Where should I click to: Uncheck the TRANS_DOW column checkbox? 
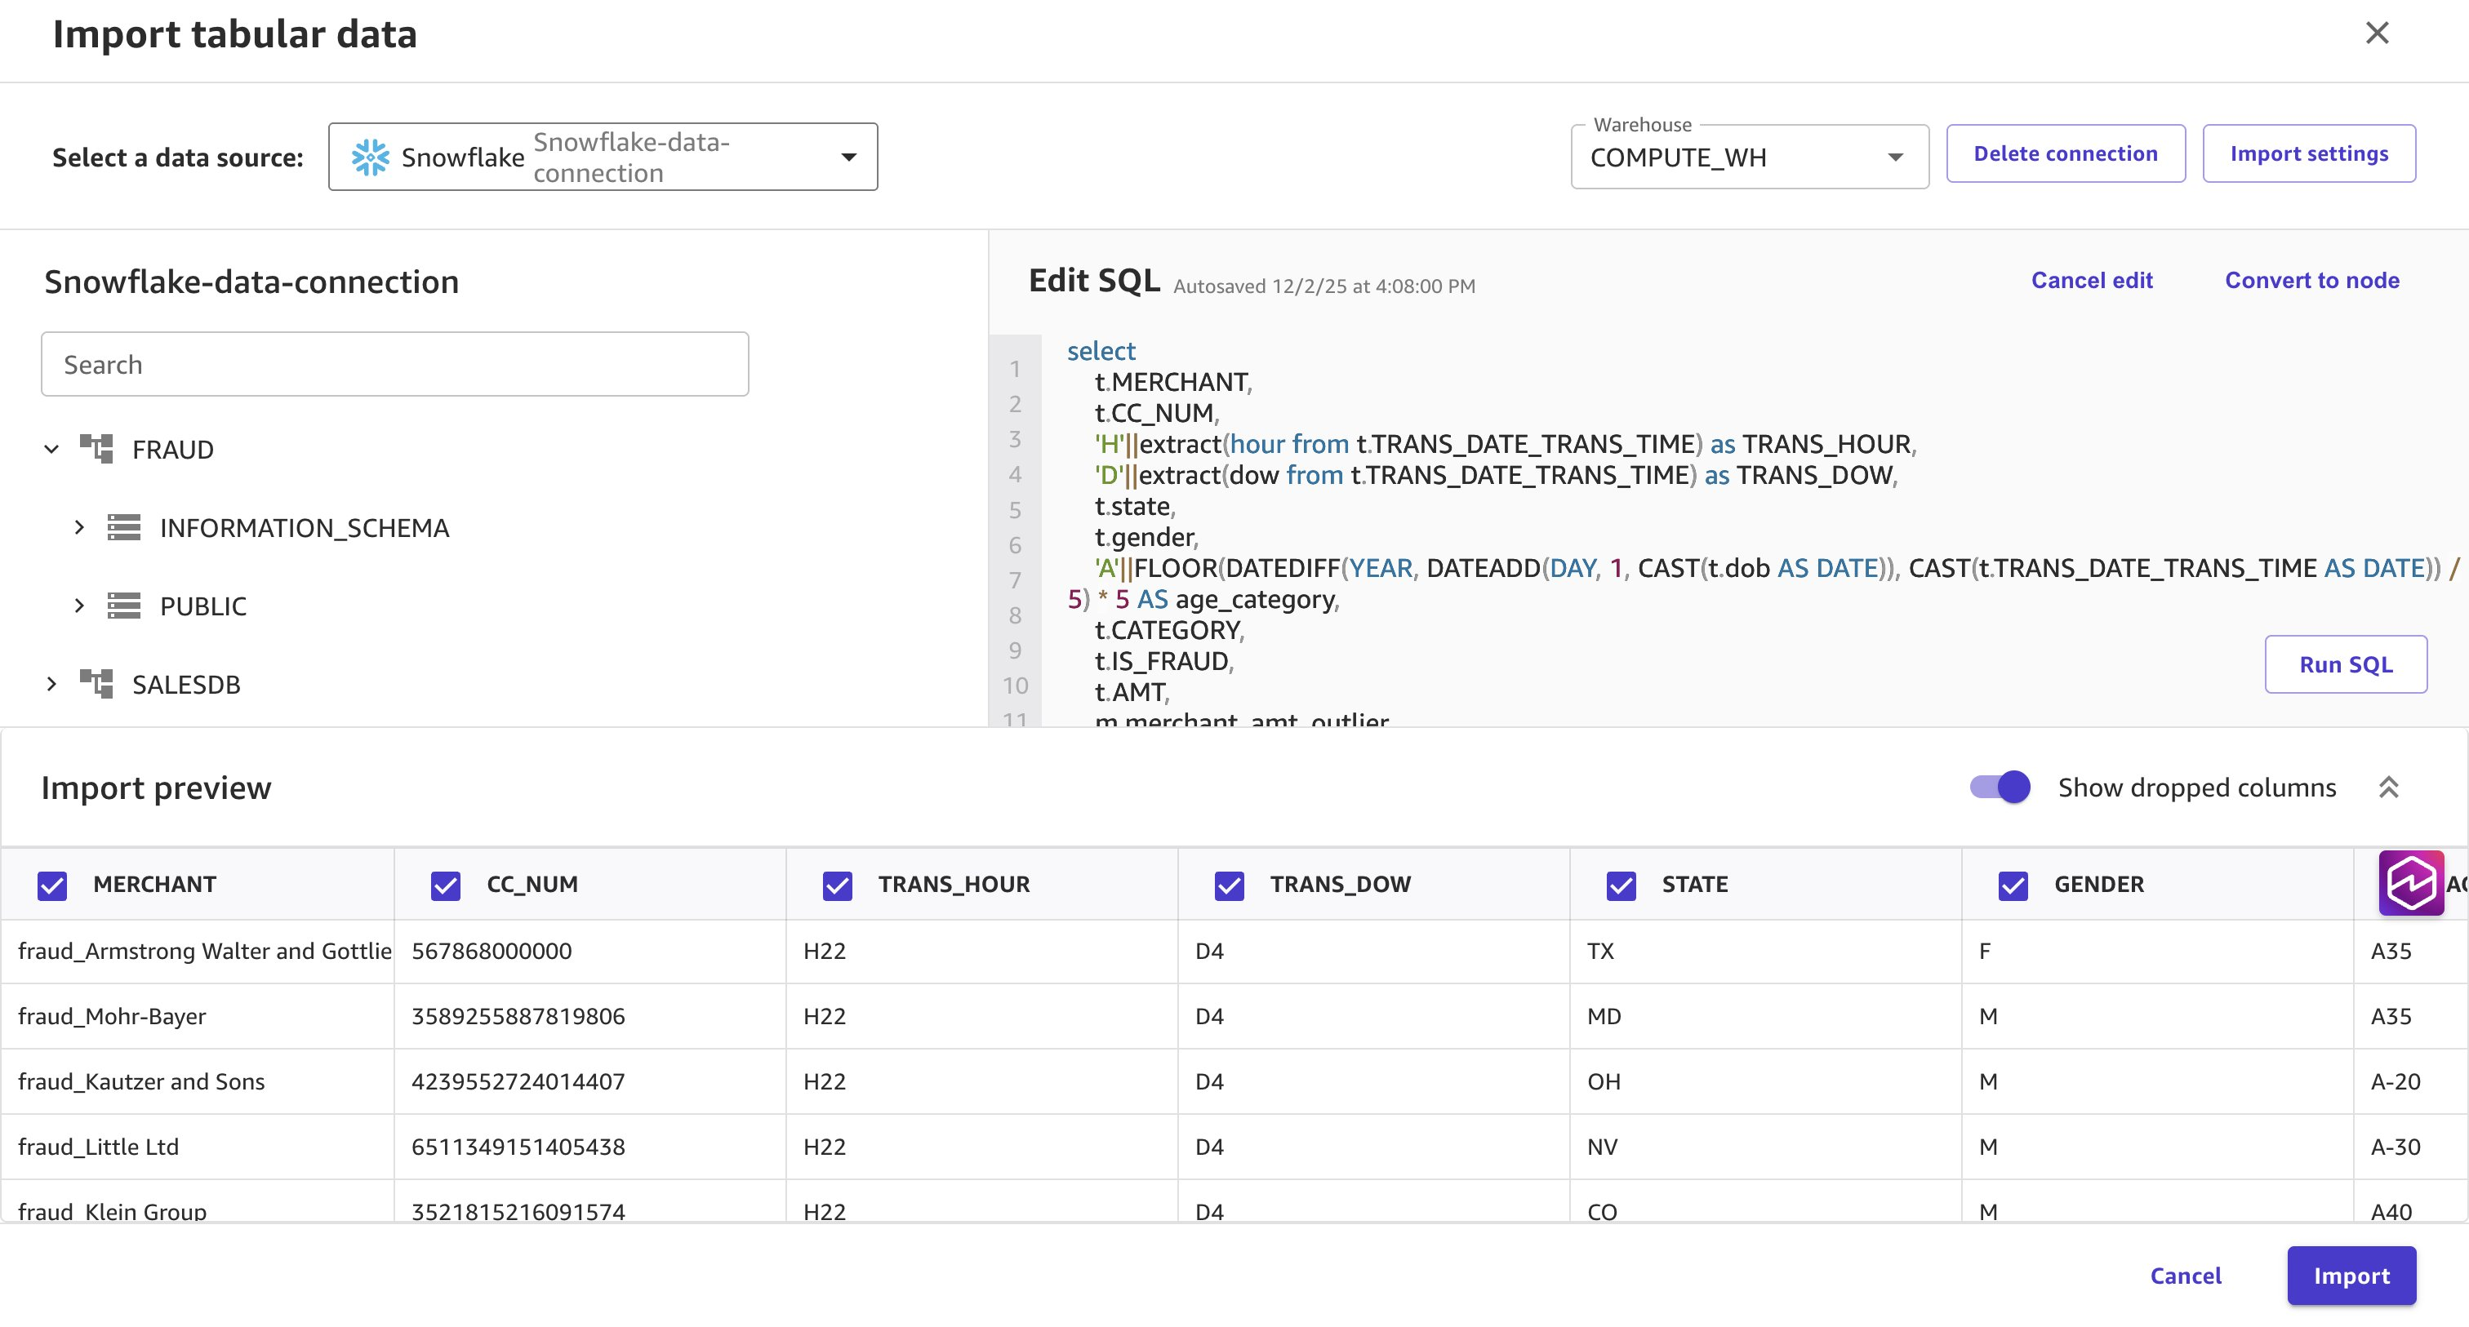pos(1230,885)
